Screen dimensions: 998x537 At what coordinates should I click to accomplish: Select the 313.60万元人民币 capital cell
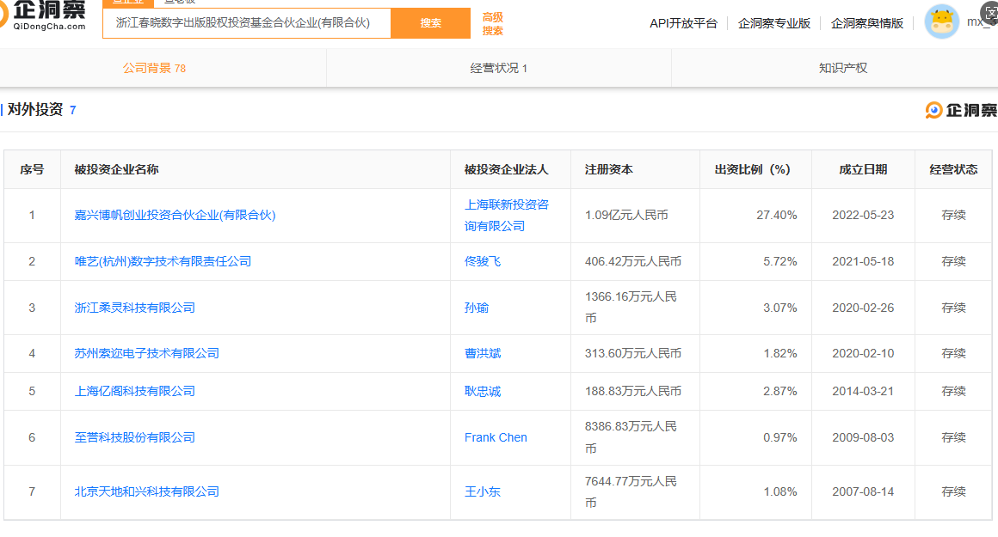[633, 353]
